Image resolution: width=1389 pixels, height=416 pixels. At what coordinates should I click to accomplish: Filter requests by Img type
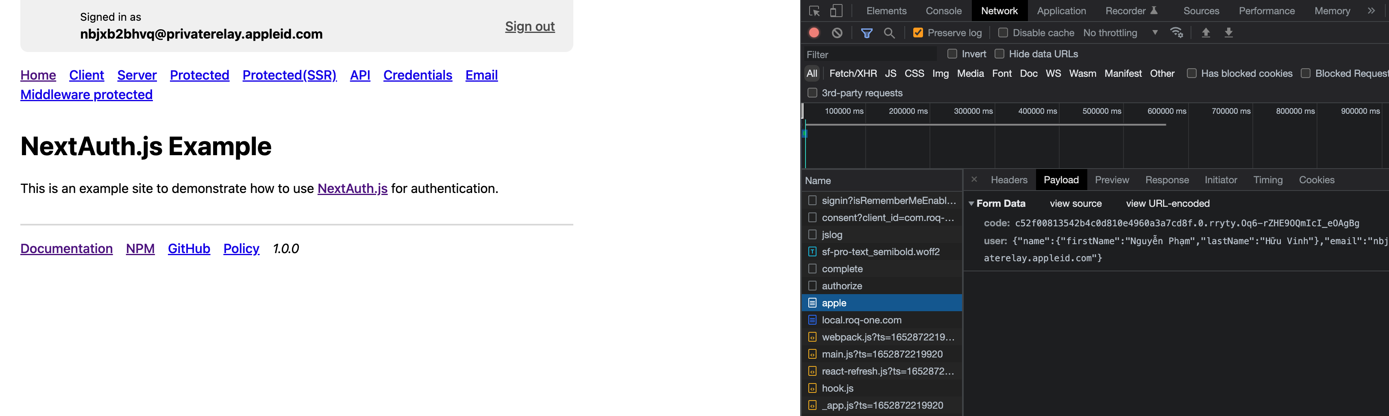click(941, 73)
